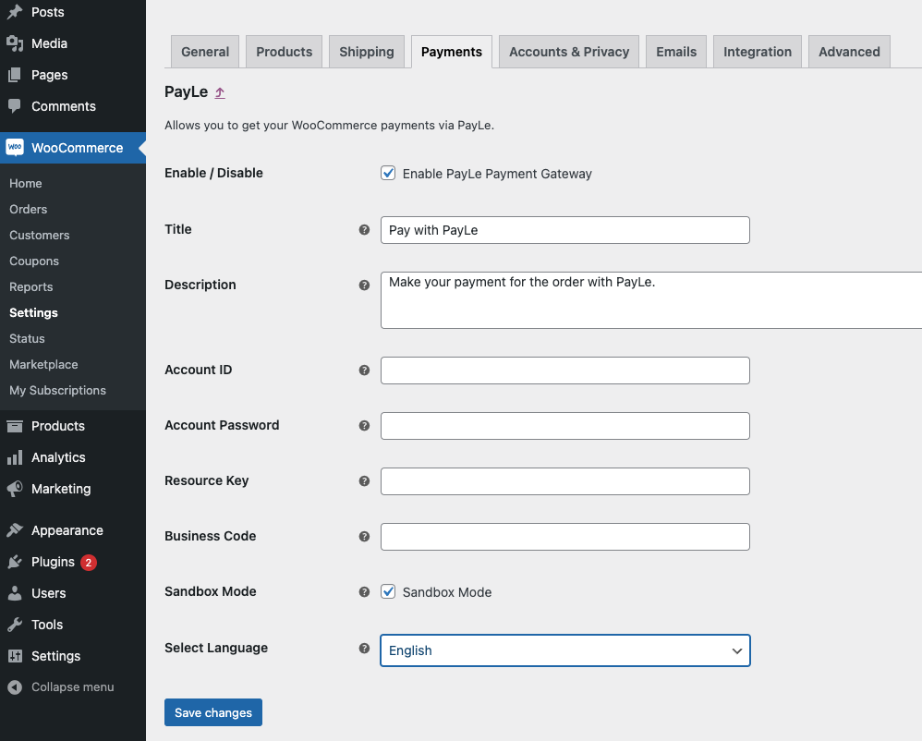
Task: Open the Analytics menu label
Action: coord(58,457)
